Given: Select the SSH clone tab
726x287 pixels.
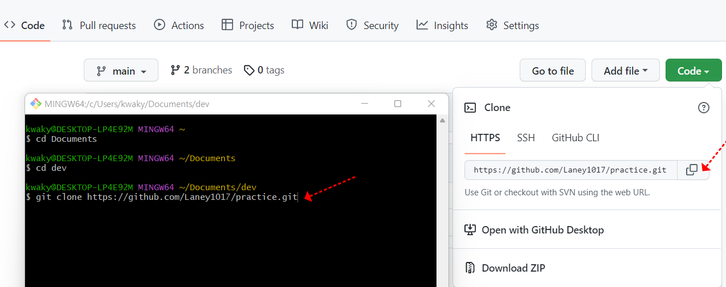Looking at the screenshot, I should click(526, 138).
